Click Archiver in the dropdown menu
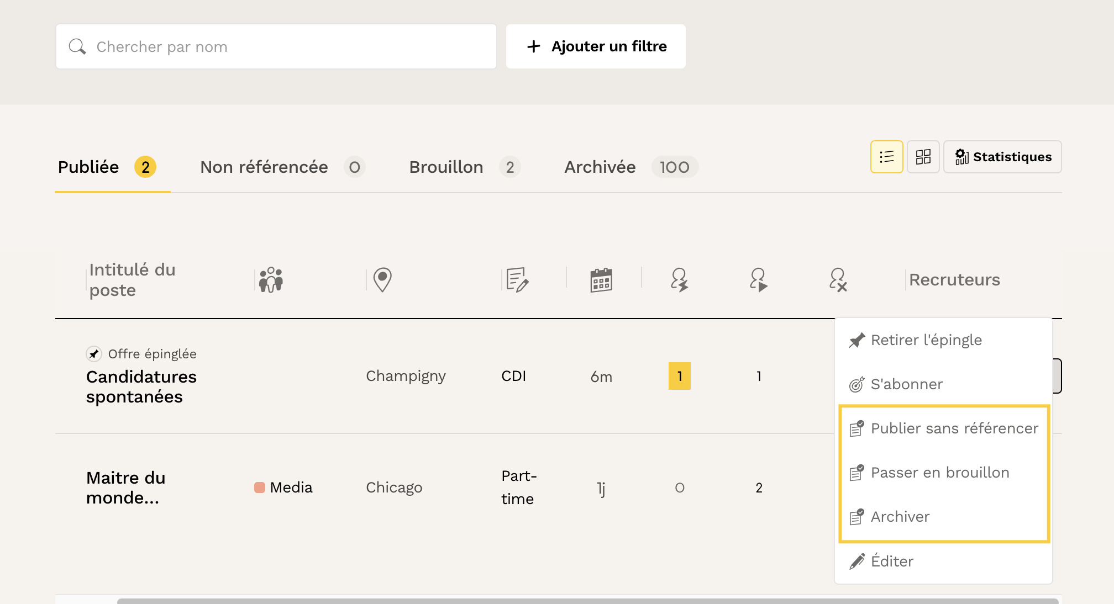 point(900,517)
